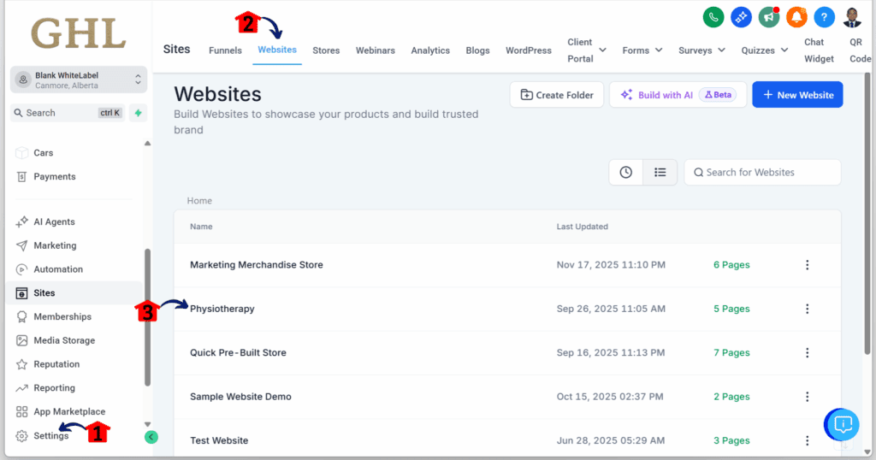The width and height of the screenshot is (876, 460).
Task: Click the sidebar vertical scrollbar
Action: (147, 316)
